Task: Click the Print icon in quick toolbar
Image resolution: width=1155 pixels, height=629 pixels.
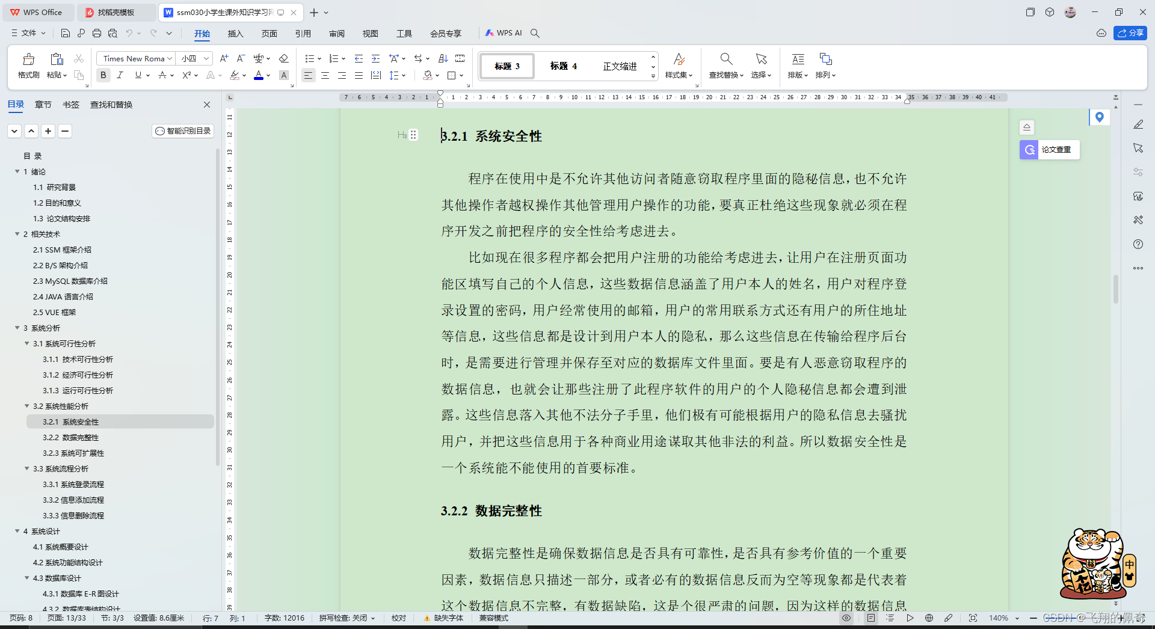Action: tap(97, 33)
